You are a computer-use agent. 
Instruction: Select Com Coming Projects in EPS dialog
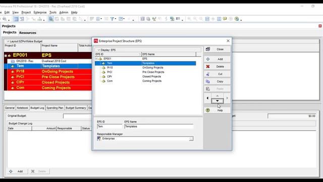[145, 81]
